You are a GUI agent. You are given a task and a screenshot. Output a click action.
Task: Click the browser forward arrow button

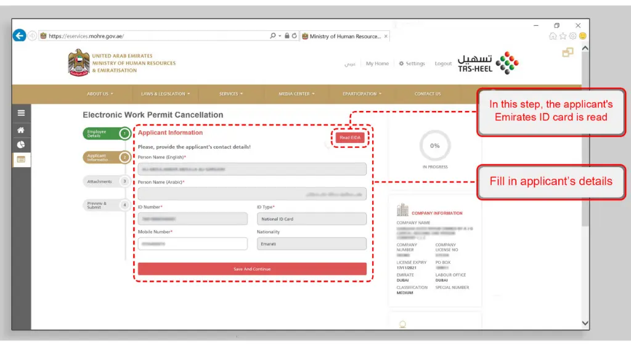[x=32, y=36]
